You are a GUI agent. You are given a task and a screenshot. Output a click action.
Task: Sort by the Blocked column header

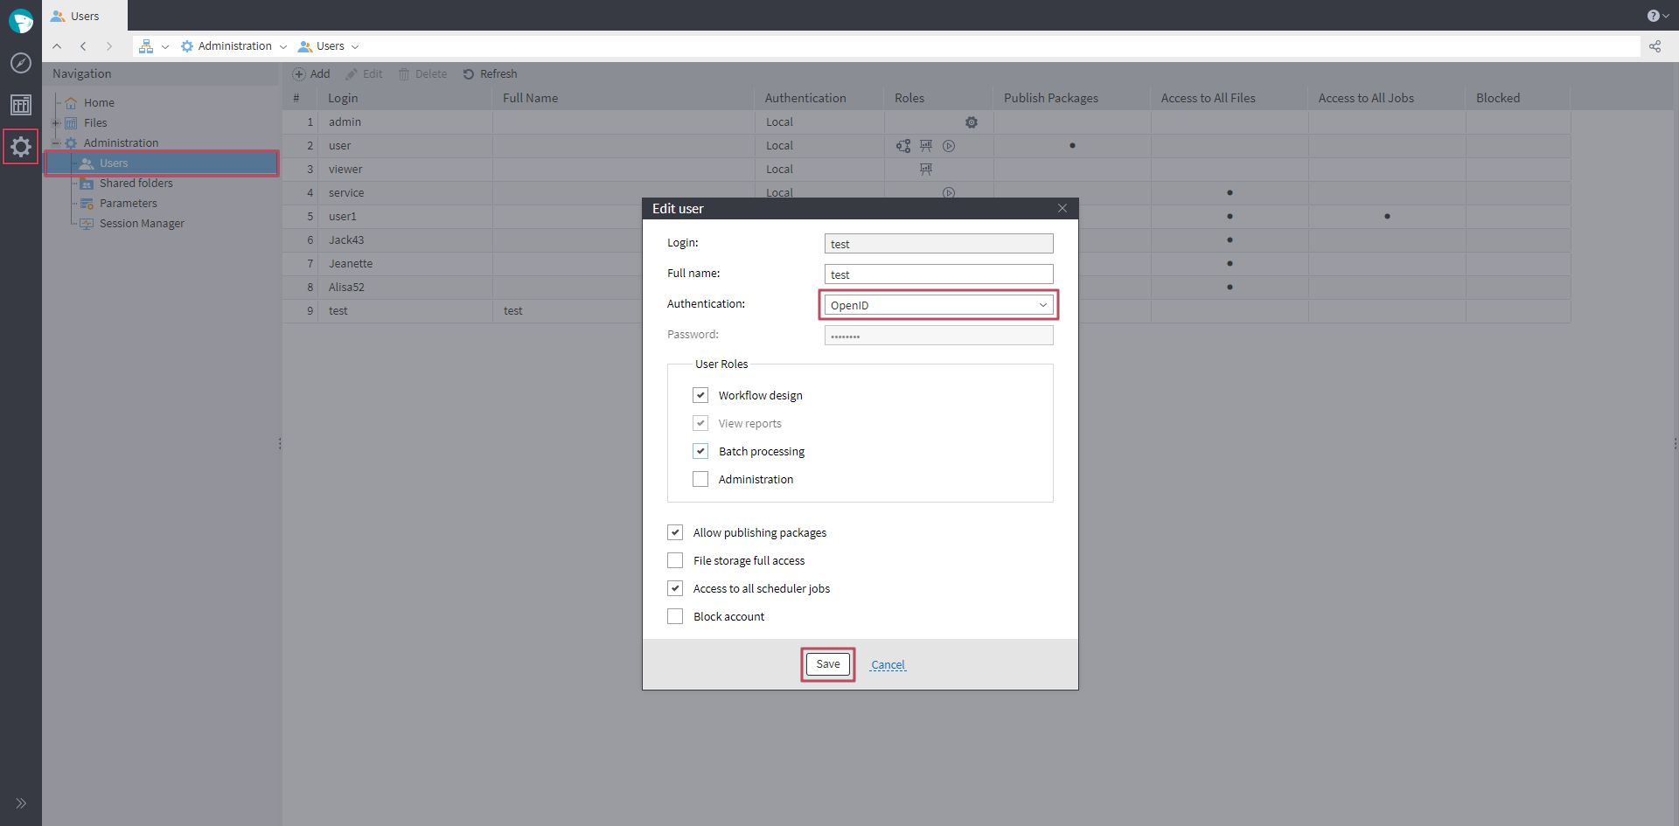[1518, 99]
